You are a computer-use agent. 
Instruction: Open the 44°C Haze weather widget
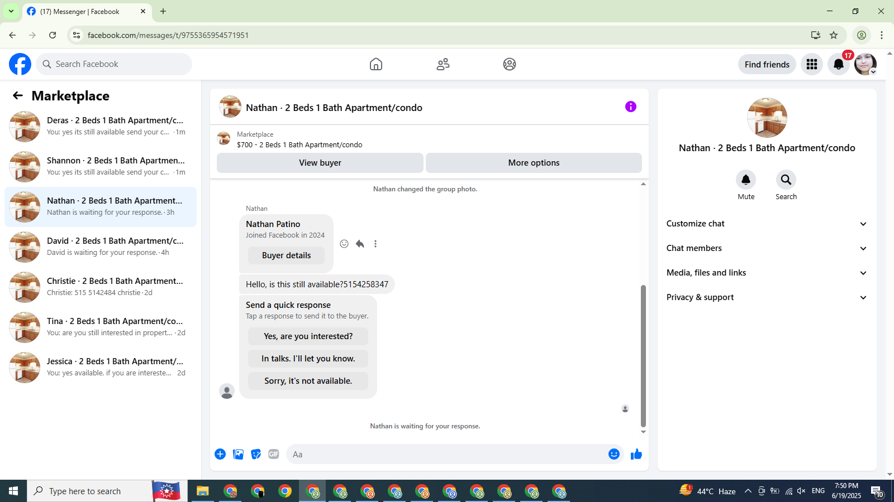(707, 491)
